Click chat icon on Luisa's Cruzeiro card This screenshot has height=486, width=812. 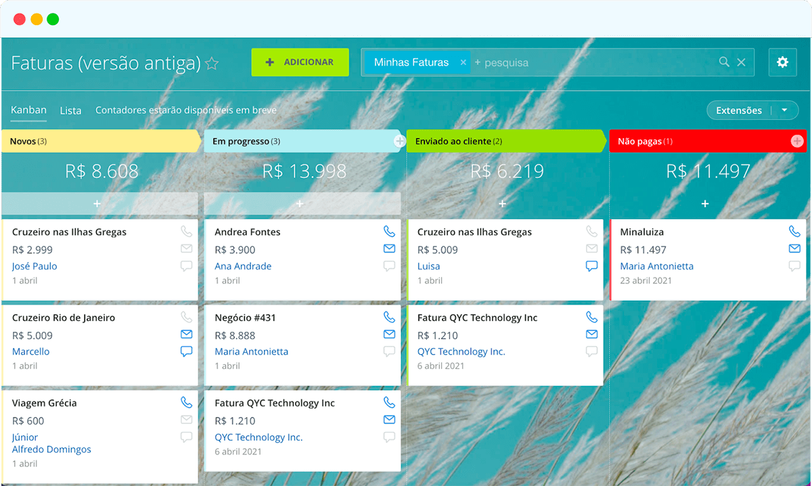[x=592, y=266]
